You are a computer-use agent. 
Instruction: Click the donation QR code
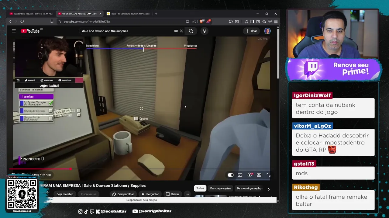click(x=22, y=194)
